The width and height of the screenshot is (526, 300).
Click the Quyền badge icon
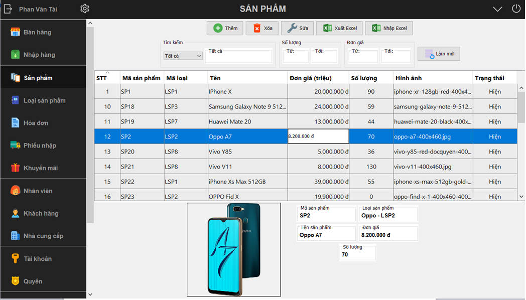coord(15,281)
